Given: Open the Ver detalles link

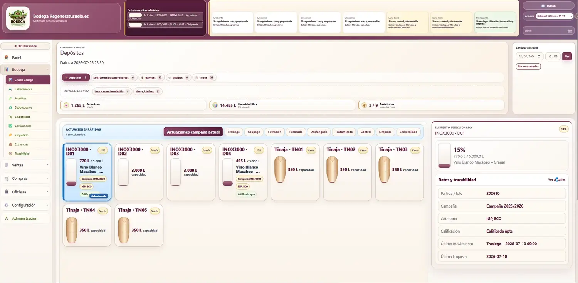Looking at the screenshot, I should pos(557,179).
